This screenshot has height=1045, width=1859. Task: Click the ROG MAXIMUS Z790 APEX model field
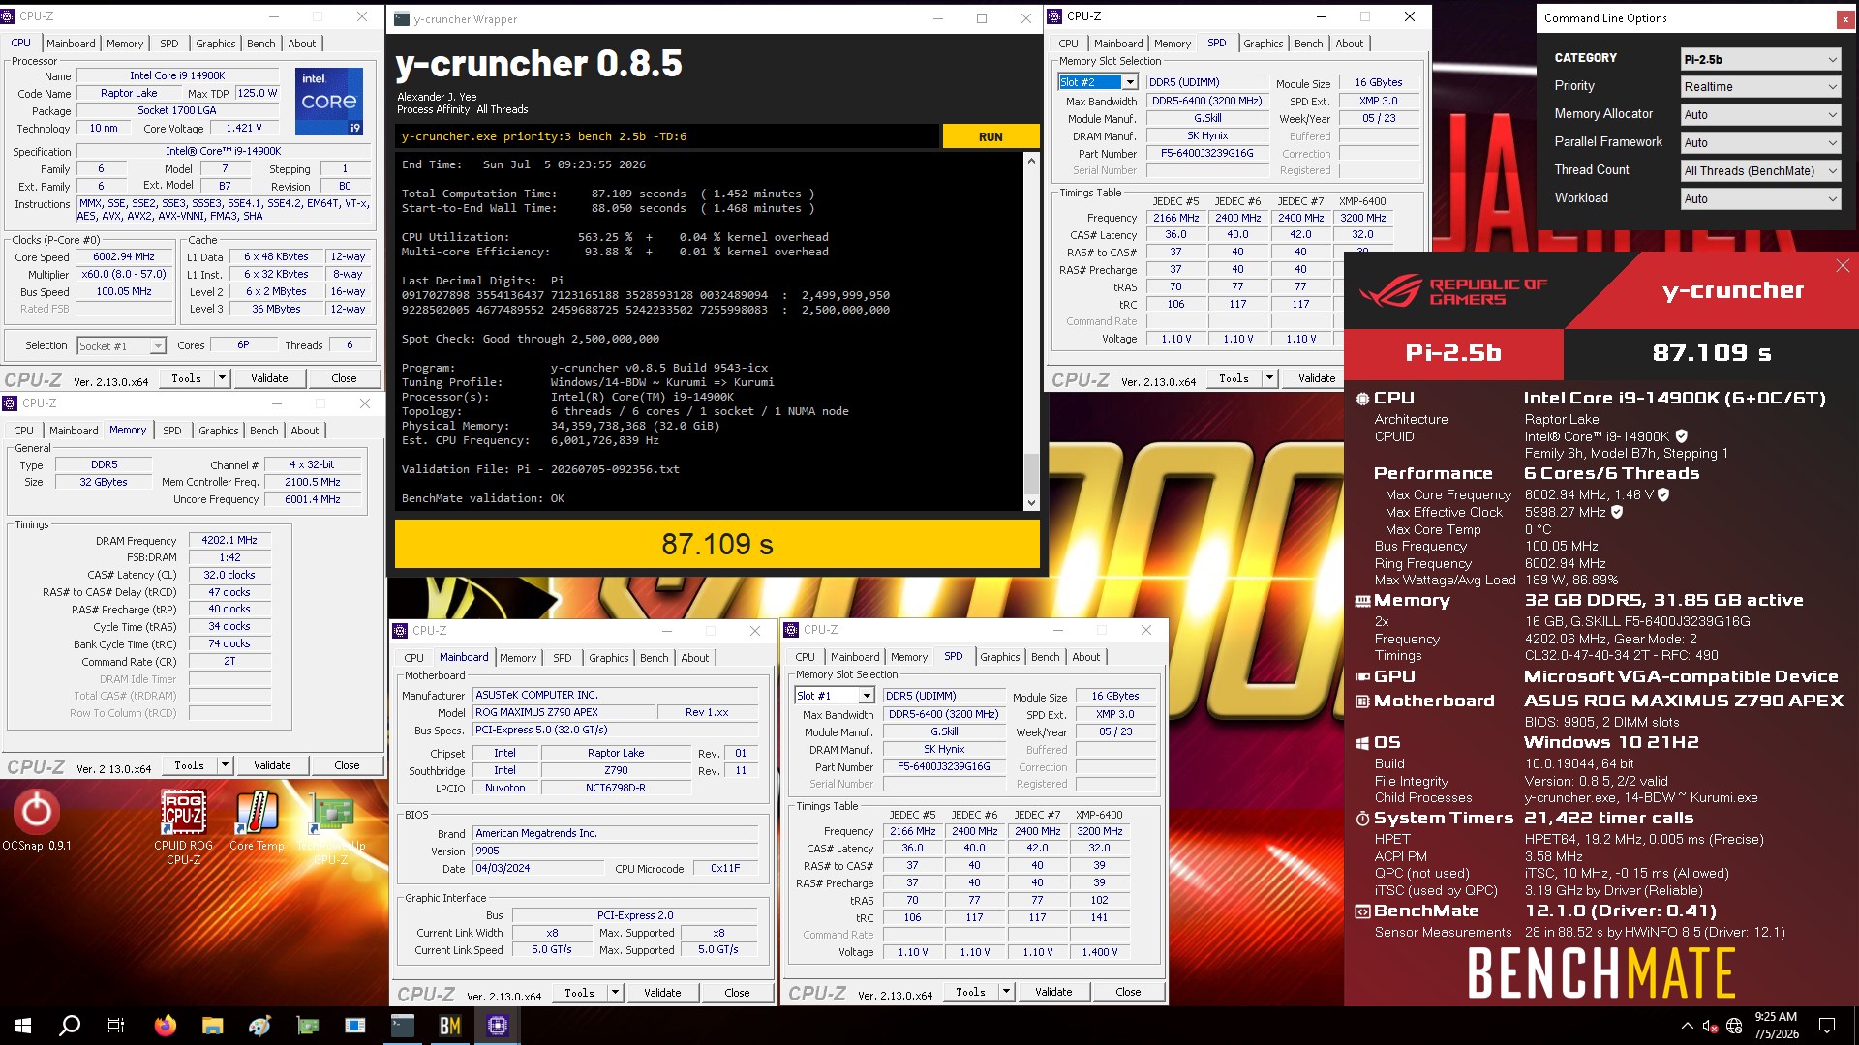click(x=563, y=712)
